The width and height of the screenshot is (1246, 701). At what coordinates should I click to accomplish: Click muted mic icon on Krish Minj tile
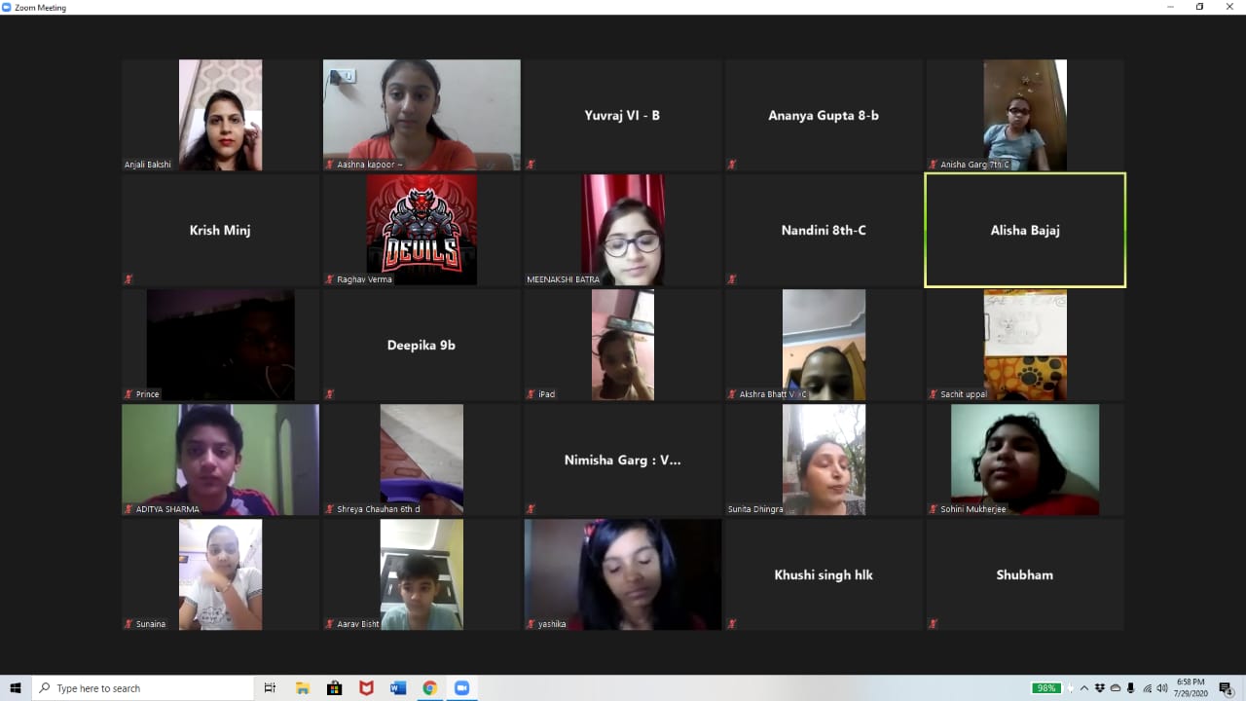click(x=128, y=279)
